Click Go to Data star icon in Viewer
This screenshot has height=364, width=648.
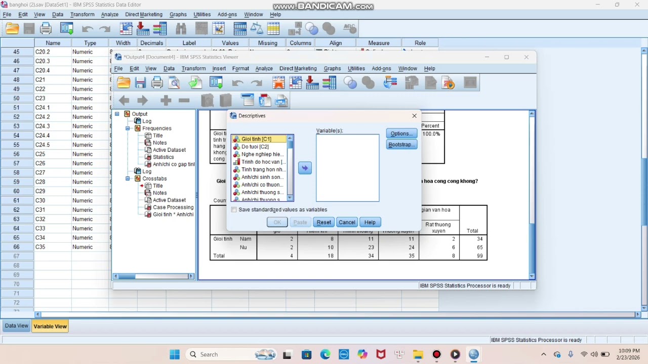pyautogui.click(x=278, y=82)
